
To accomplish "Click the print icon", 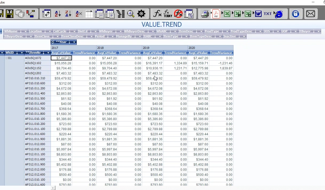I will pyautogui.click(x=205, y=14).
